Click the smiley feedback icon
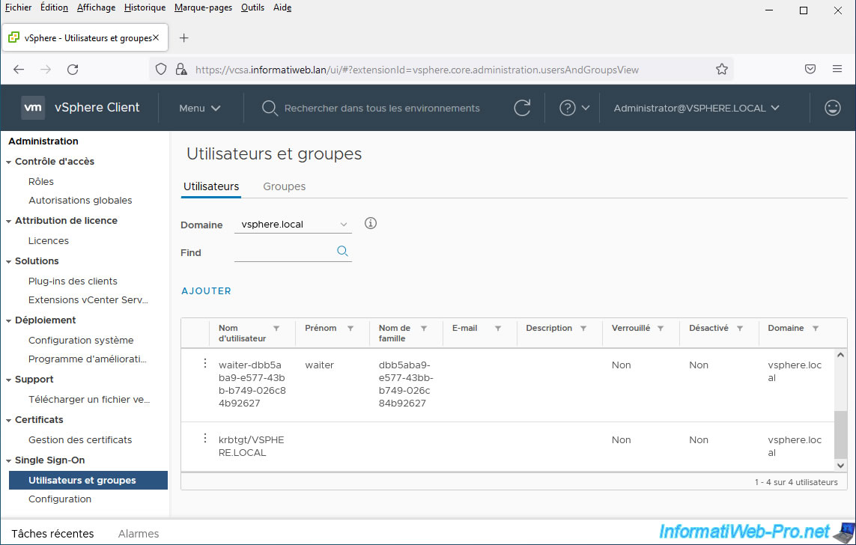The width and height of the screenshot is (856, 545). (832, 108)
